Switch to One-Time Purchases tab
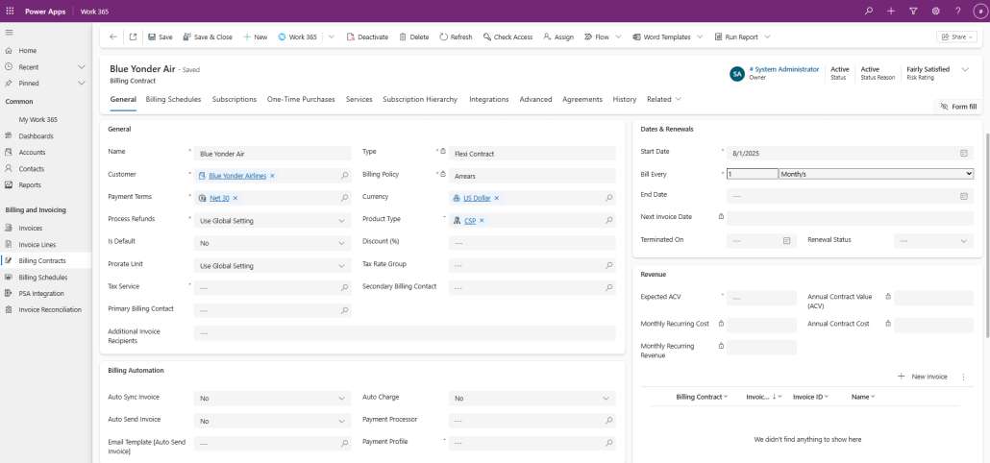The height and width of the screenshot is (463, 990). (301, 99)
